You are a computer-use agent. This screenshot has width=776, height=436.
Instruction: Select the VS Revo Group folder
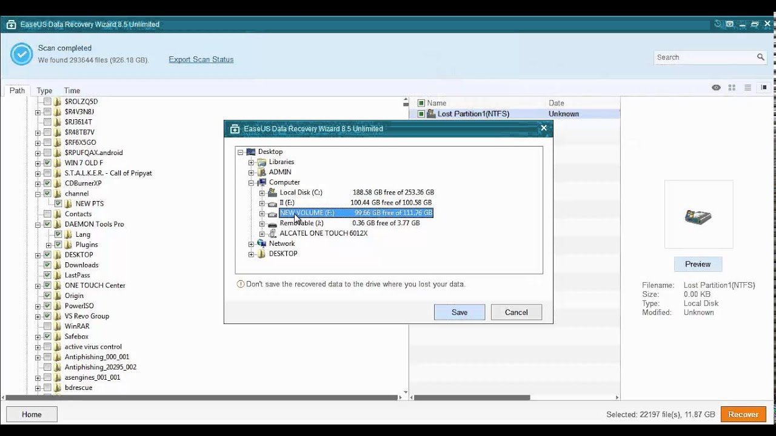coord(87,316)
